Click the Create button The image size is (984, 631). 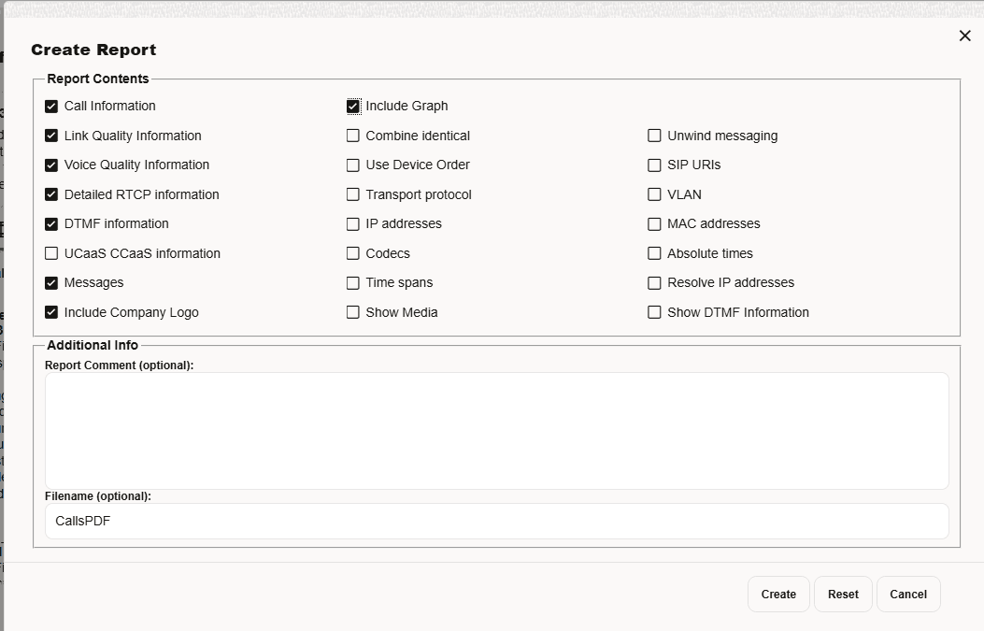pos(777,594)
